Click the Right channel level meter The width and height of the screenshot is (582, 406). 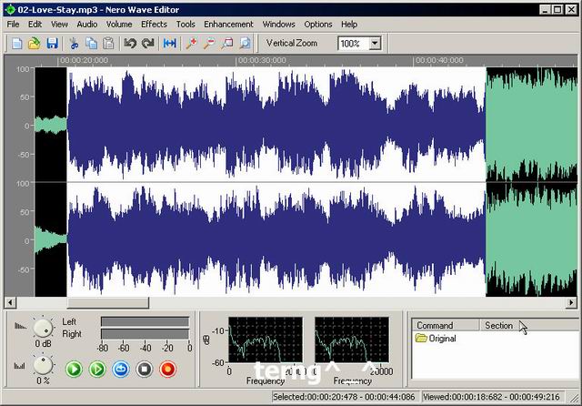click(x=145, y=334)
